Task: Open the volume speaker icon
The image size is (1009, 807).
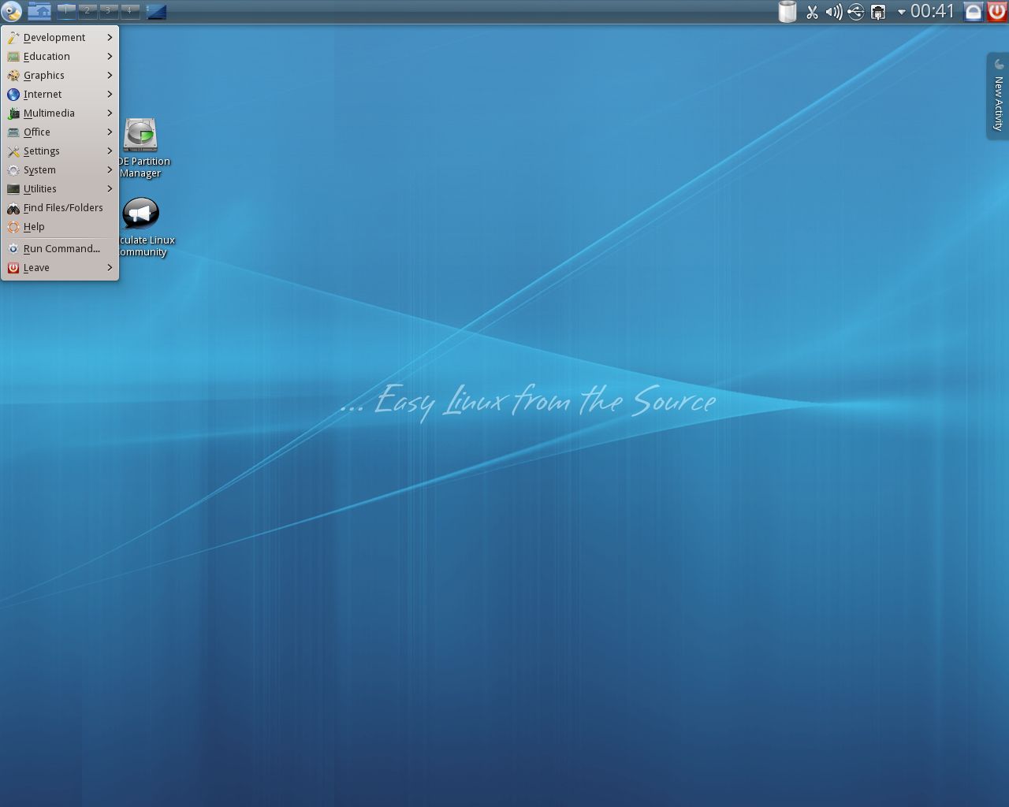Action: [833, 12]
